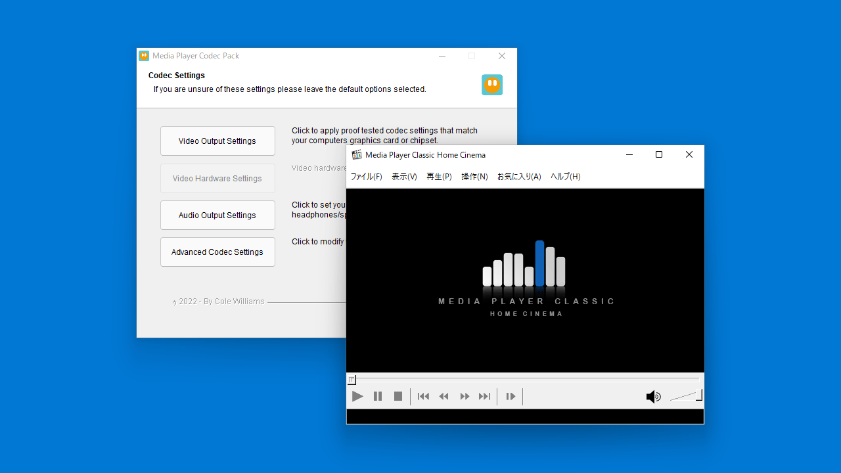Image resolution: width=841 pixels, height=473 pixels.
Task: Skip to the next track
Action: (485, 396)
